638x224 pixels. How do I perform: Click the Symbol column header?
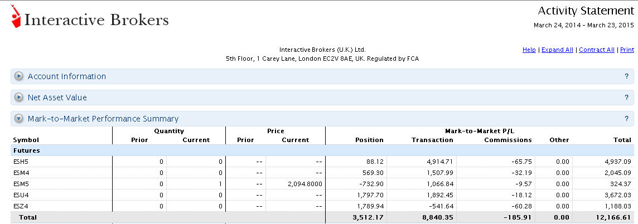click(x=26, y=140)
